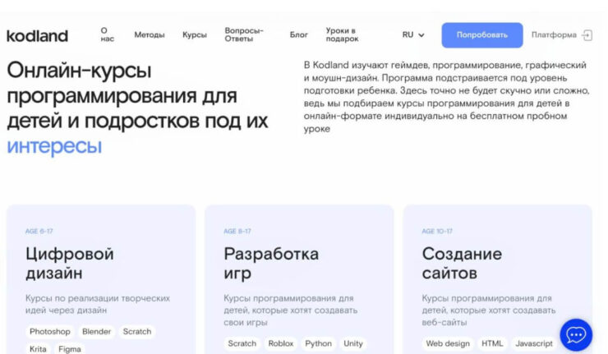Navigate to the «Блог» link

coord(299,35)
